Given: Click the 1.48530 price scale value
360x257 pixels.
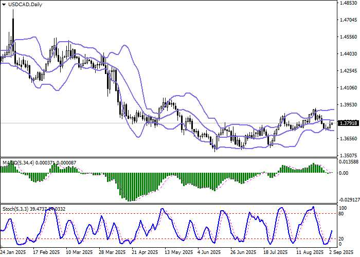Looking at the screenshot, I should pyautogui.click(x=348, y=3).
